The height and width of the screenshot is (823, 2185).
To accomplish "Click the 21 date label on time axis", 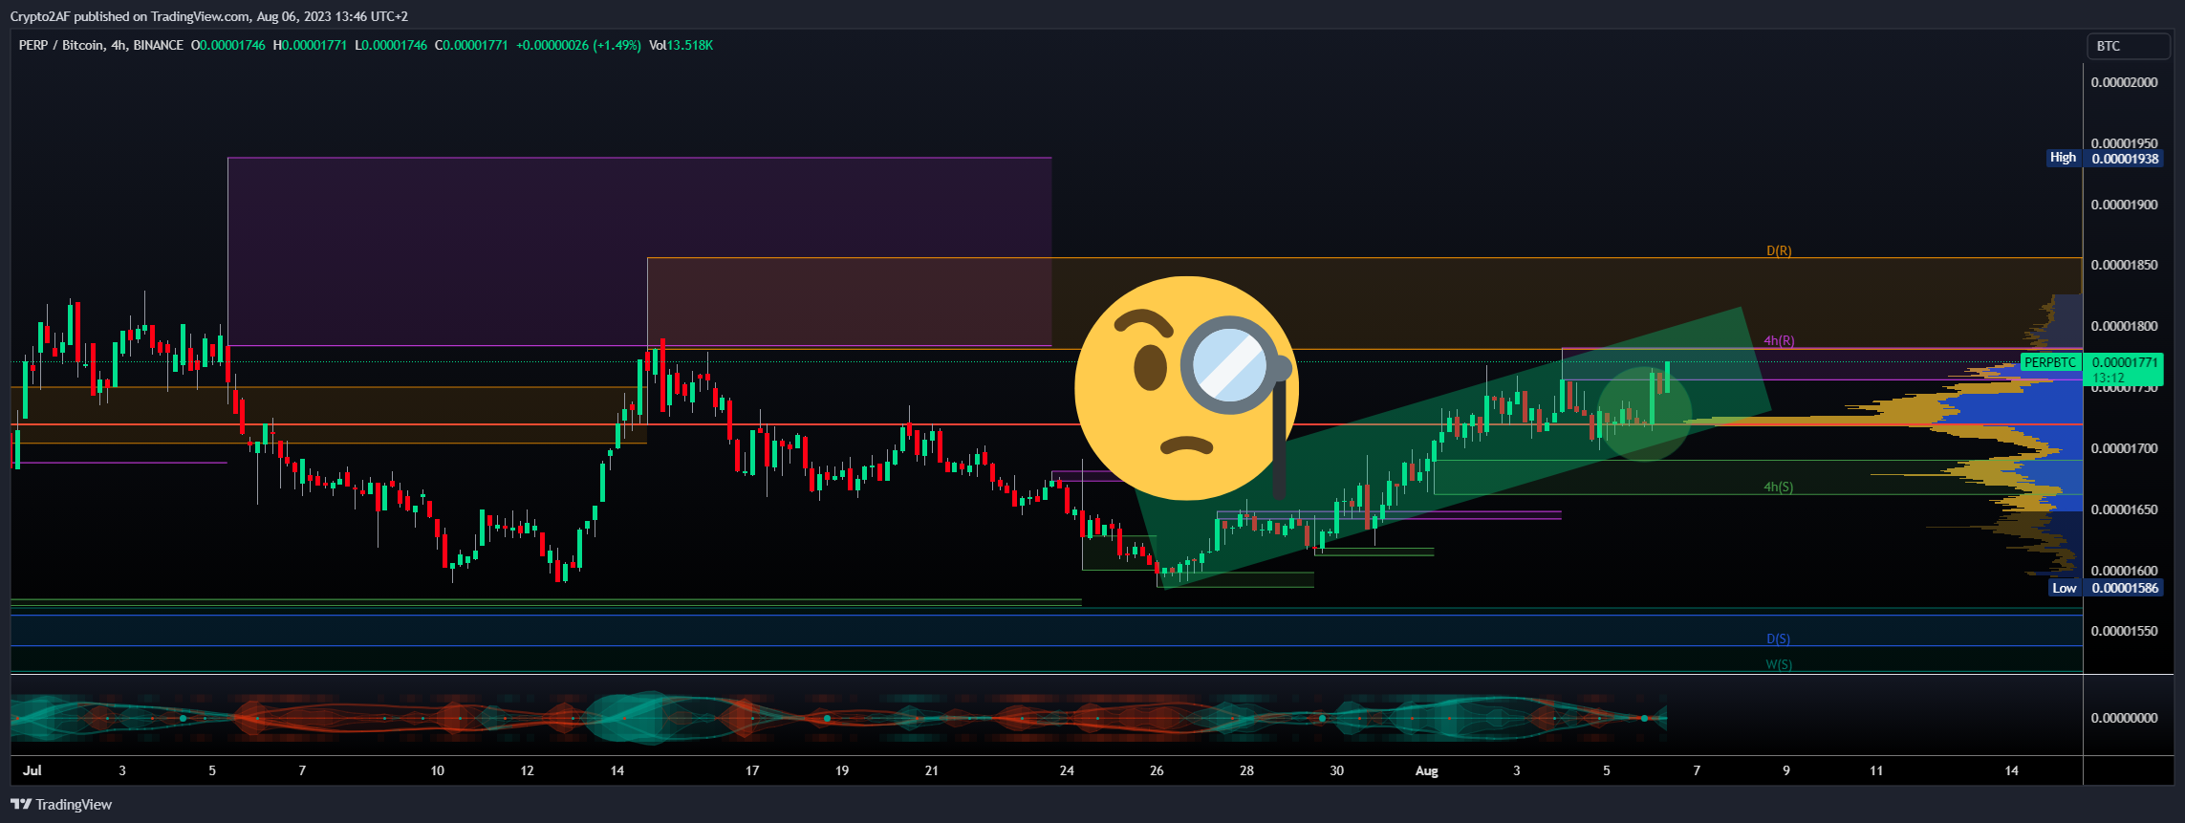I will 932,770.
